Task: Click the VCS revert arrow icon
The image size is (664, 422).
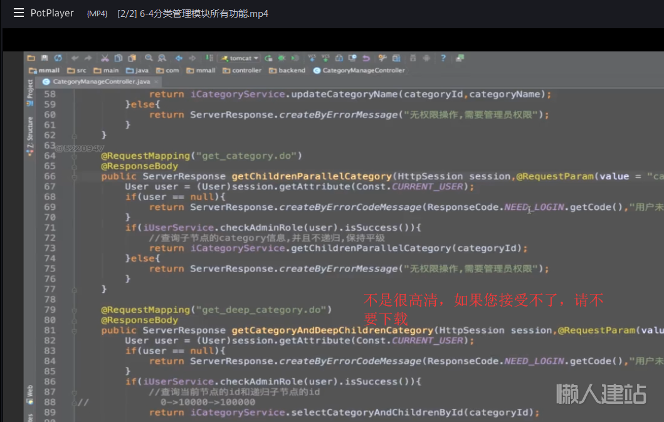Action: (x=366, y=58)
